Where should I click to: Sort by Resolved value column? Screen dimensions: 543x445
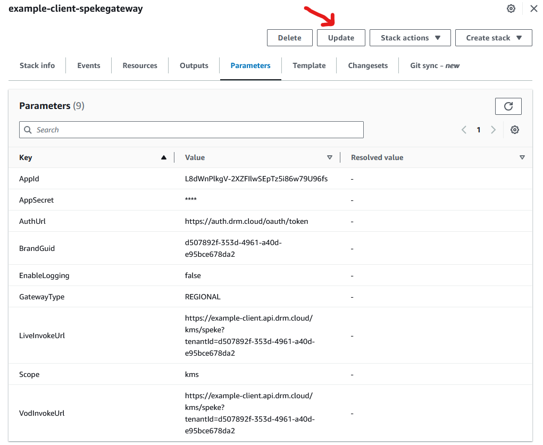pyautogui.click(x=522, y=157)
